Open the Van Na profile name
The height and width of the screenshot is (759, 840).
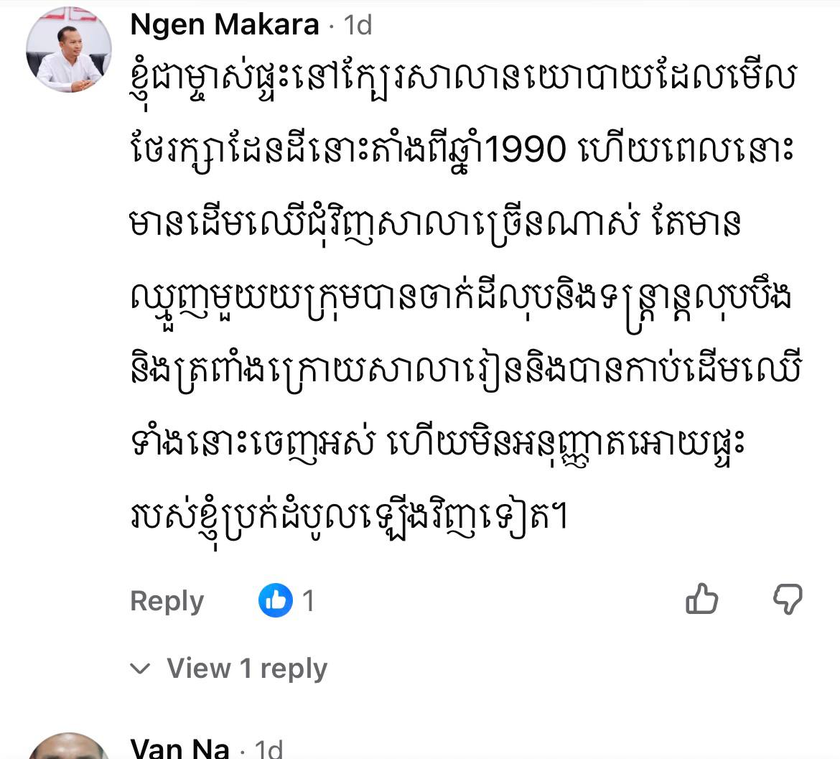(x=179, y=748)
